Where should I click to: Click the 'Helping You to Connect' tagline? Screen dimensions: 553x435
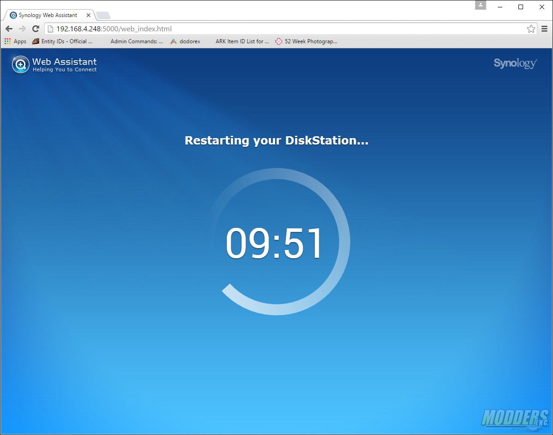[65, 70]
